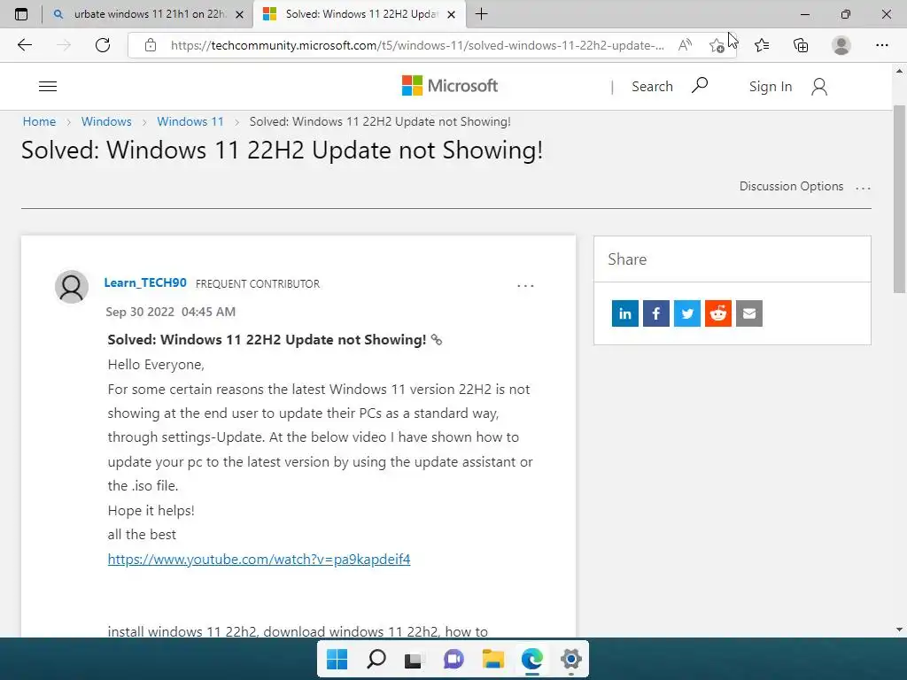The image size is (907, 680).
Task: Open a new browser tab
Action: coord(481,14)
